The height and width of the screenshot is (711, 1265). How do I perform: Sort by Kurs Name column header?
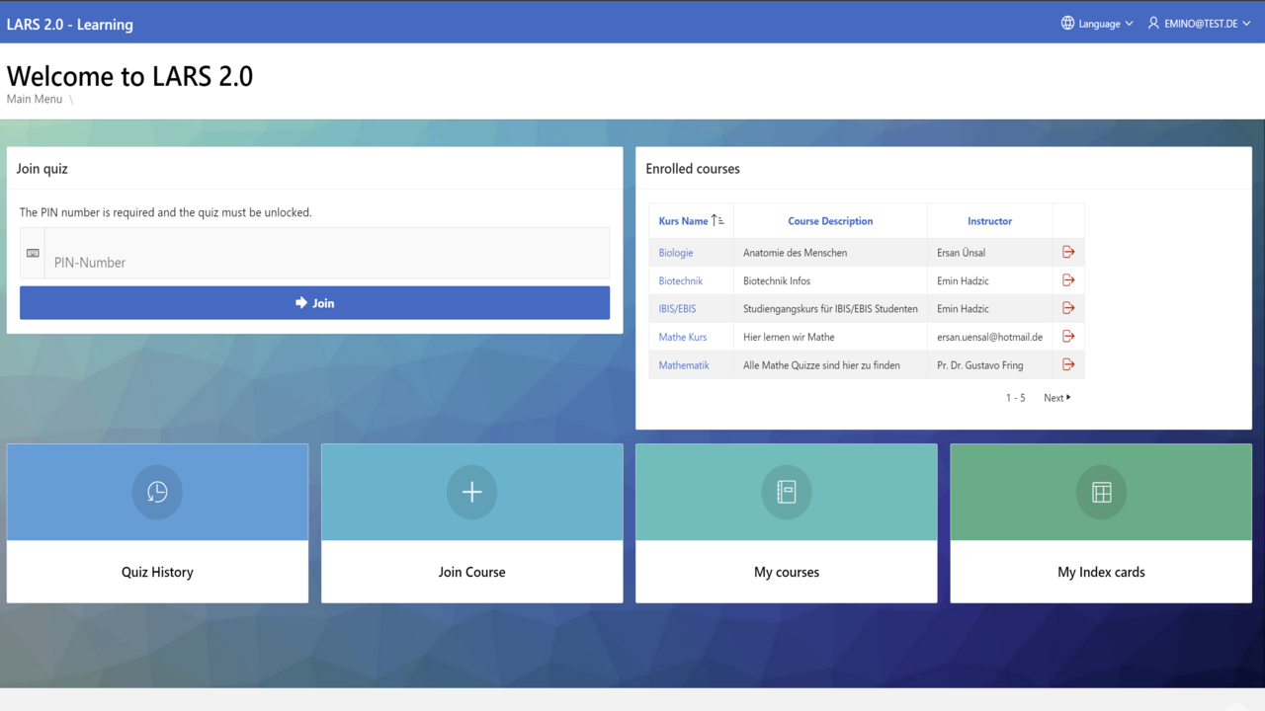pyautogui.click(x=684, y=221)
